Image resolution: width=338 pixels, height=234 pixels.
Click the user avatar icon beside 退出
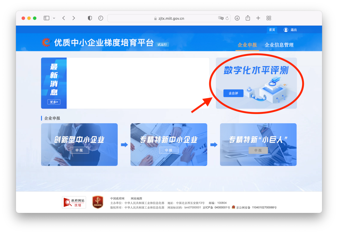point(285,30)
